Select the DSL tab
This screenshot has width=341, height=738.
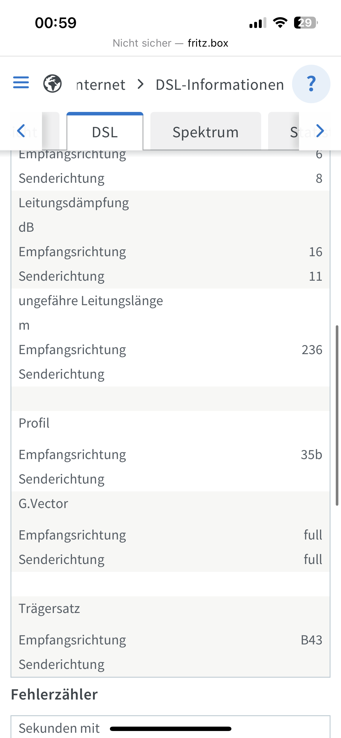click(105, 132)
